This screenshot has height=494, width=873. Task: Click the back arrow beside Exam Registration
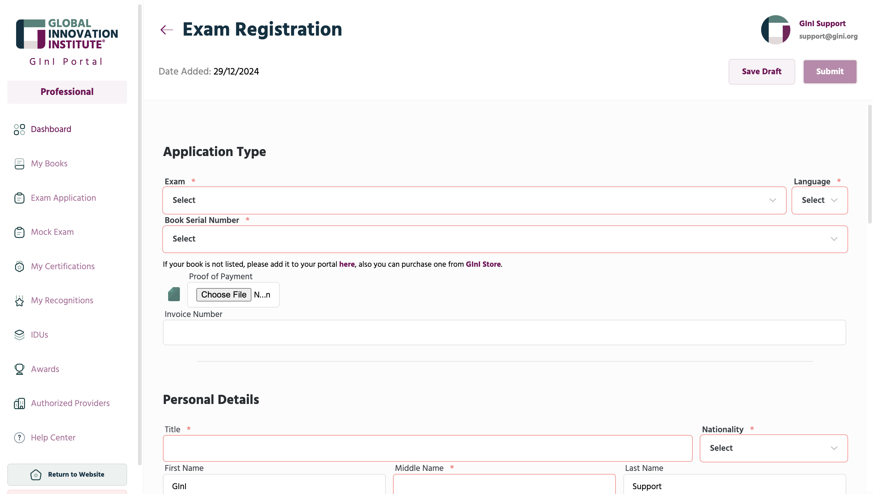167,30
